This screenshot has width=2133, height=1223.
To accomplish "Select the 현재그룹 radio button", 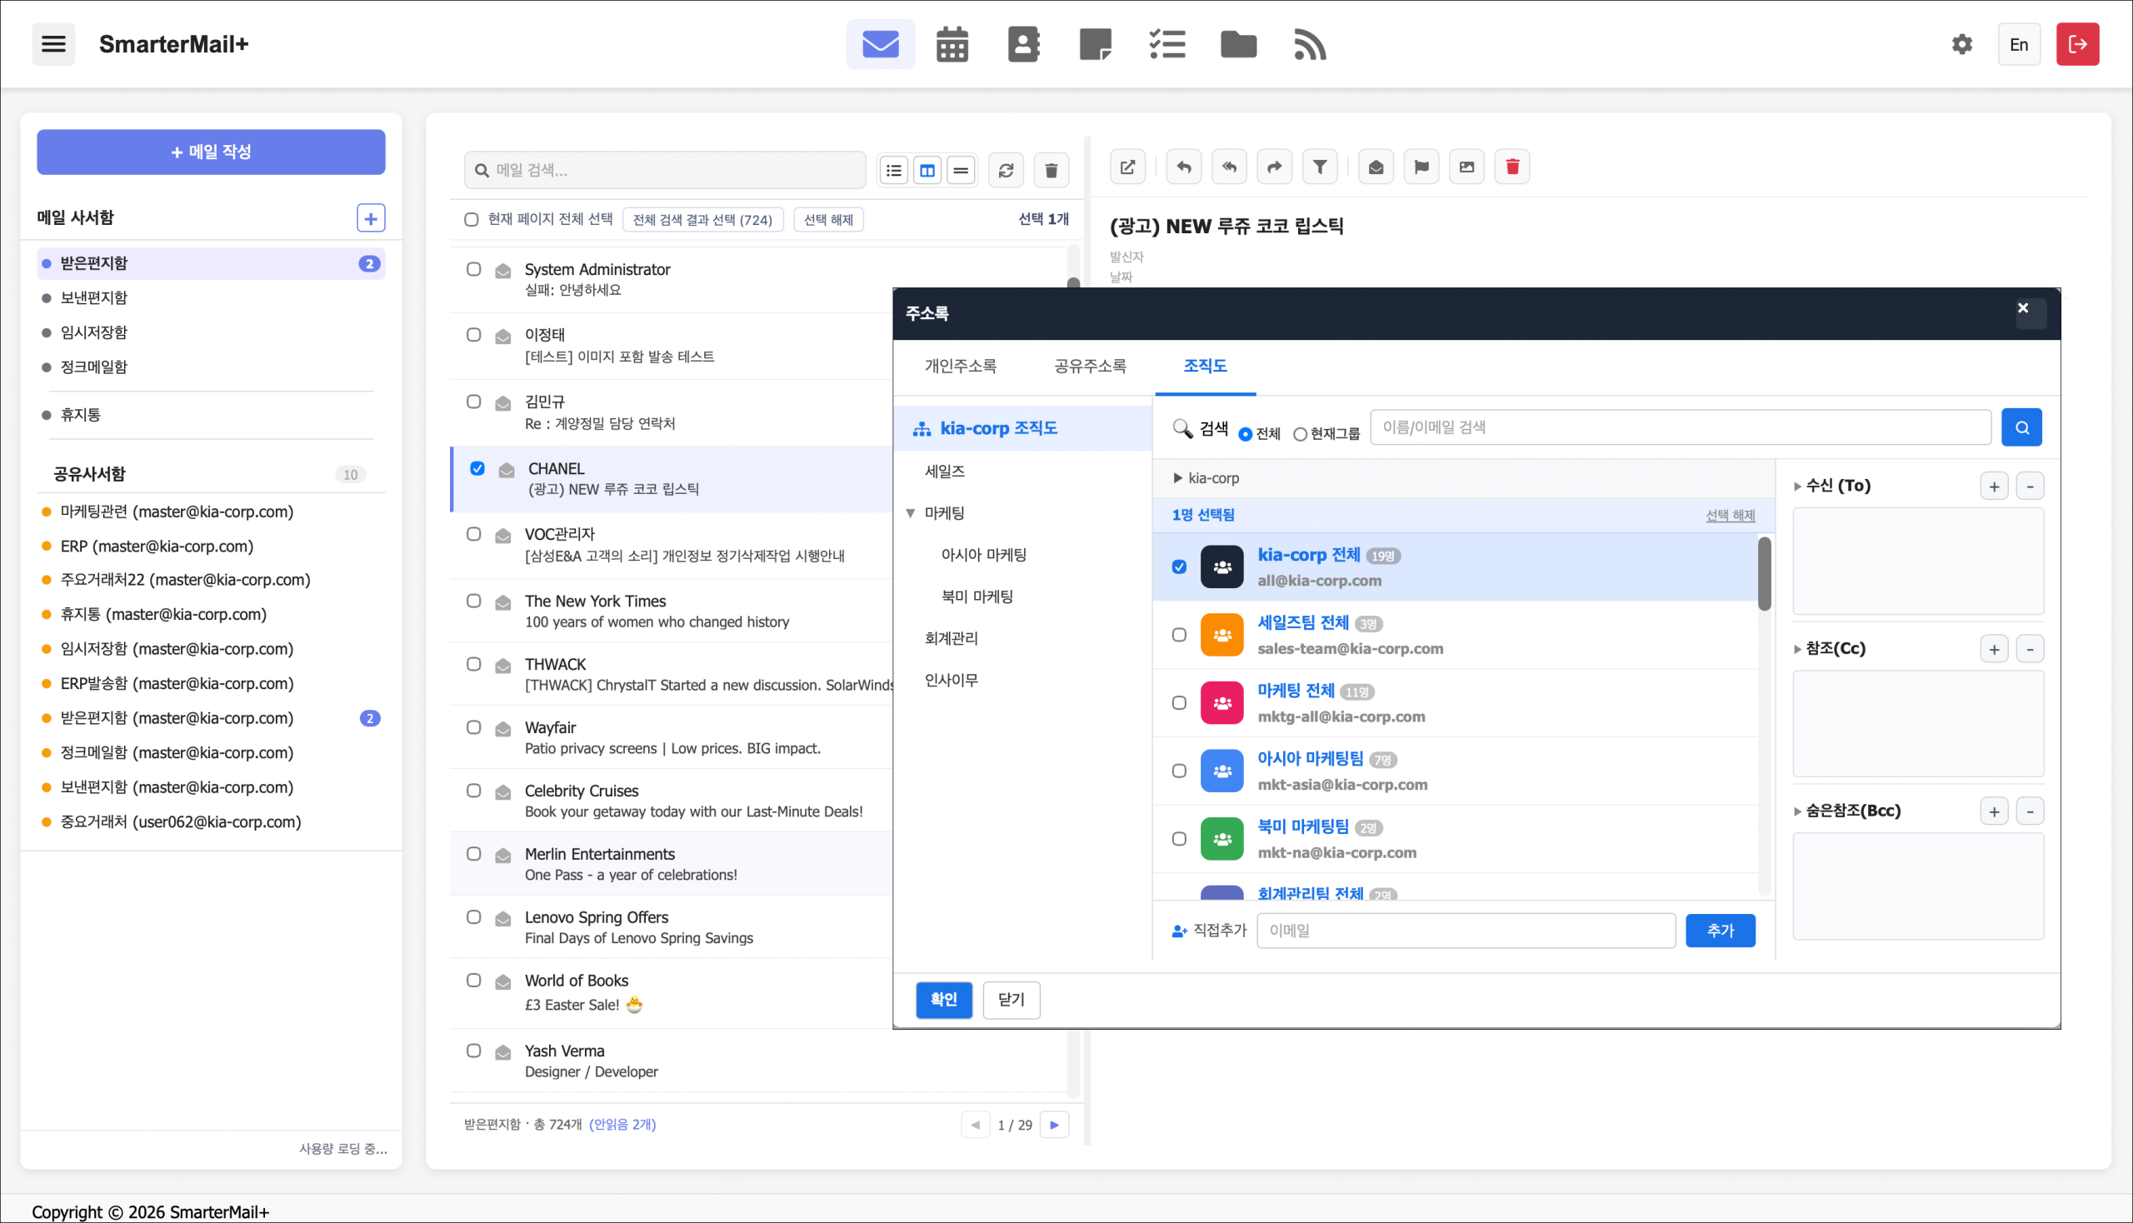I will click(1301, 434).
